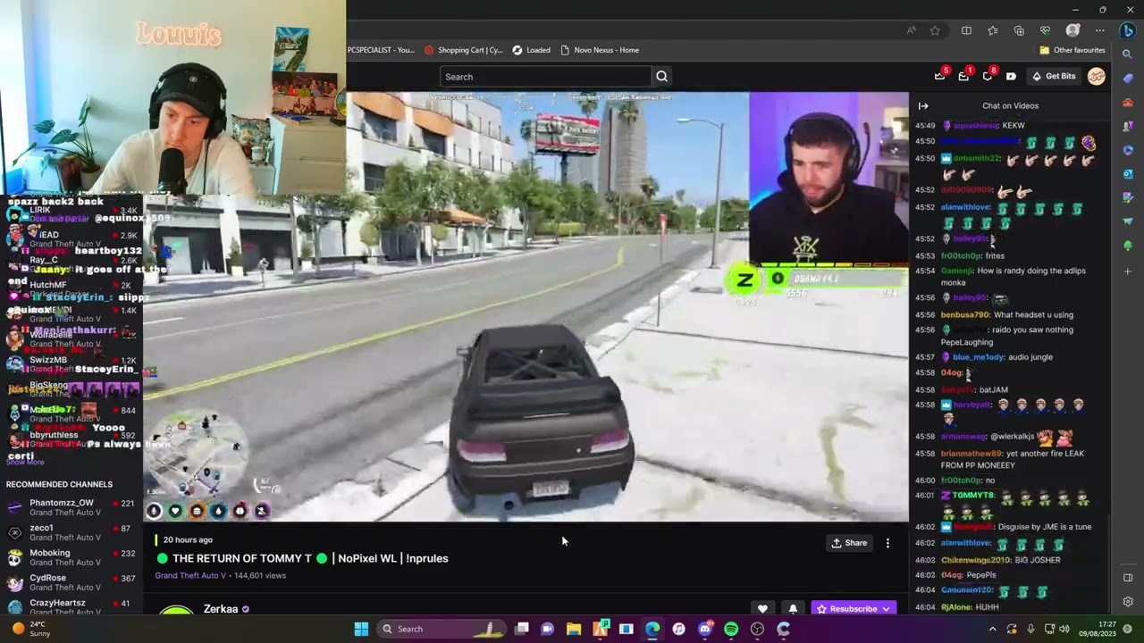This screenshot has width=1144, height=643.
Task: Open recommended channel Moboking
Action: 70,558
